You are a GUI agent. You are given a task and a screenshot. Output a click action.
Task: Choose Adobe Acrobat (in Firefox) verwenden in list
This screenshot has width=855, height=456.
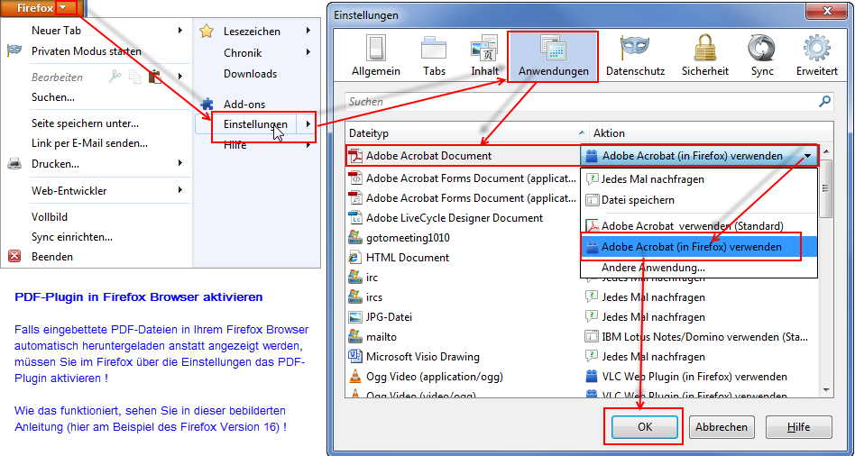point(699,247)
